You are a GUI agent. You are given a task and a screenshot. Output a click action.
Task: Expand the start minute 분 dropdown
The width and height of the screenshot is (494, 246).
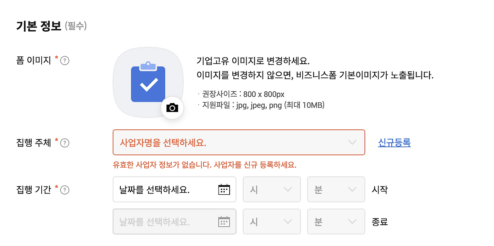coord(336,190)
